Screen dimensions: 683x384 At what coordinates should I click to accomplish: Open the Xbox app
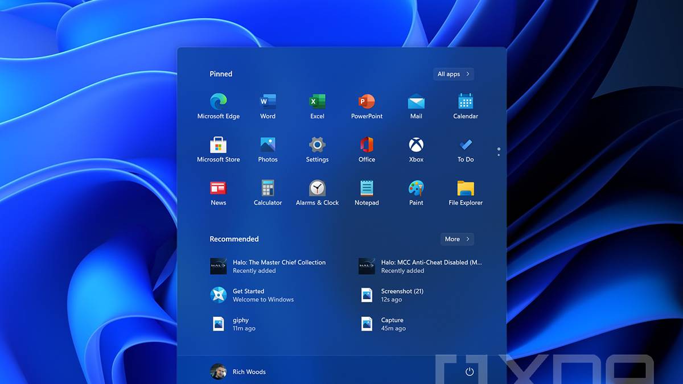pyautogui.click(x=416, y=150)
